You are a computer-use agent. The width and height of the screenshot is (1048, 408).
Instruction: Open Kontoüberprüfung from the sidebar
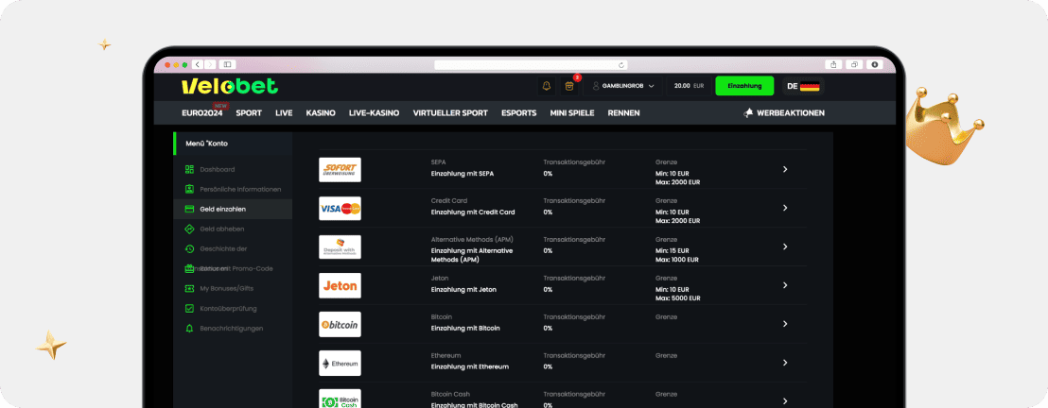[228, 308]
